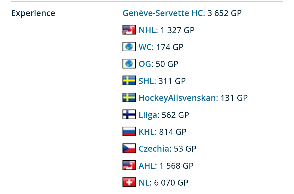Click the globe icon next to WC
Image resolution: width=294 pixels, height=194 pixels.
click(x=129, y=47)
